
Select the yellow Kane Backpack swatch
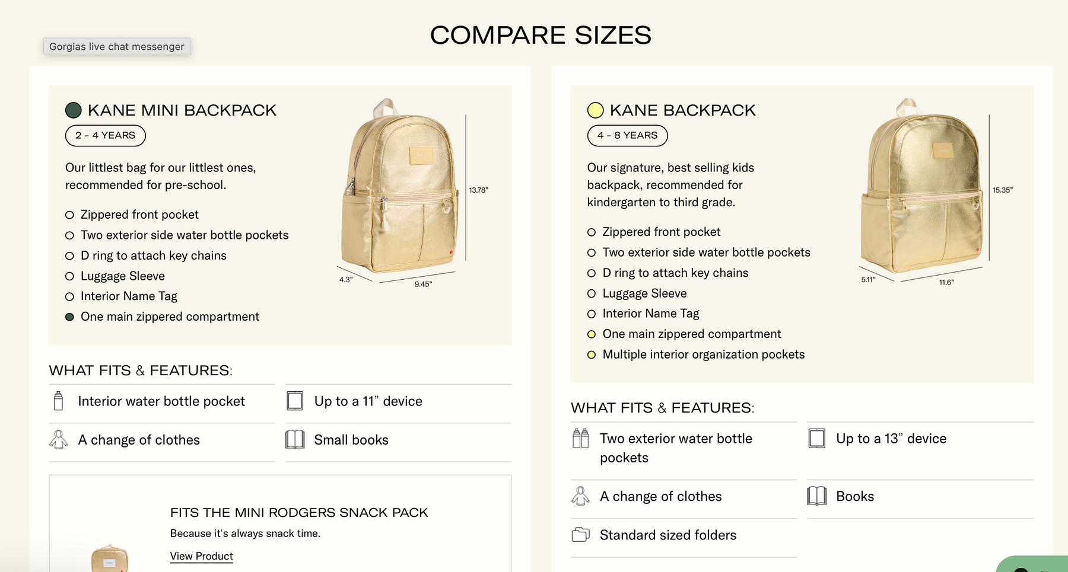click(x=595, y=110)
